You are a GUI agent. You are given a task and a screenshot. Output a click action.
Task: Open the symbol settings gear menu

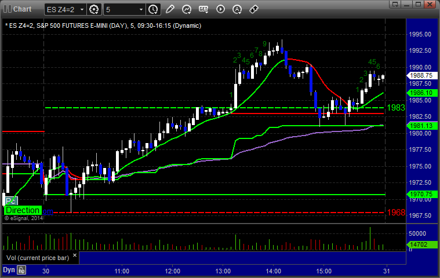coord(94,9)
